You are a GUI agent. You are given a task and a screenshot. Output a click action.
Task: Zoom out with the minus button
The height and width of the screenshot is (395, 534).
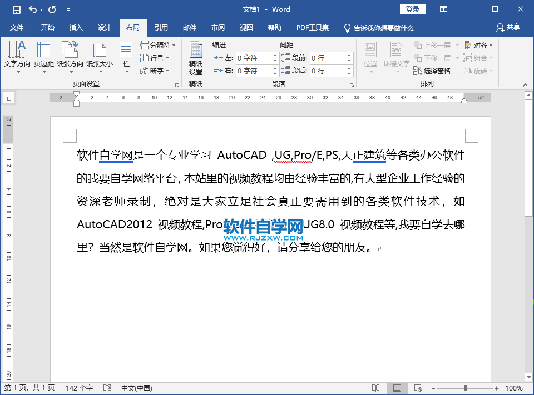(x=433, y=388)
